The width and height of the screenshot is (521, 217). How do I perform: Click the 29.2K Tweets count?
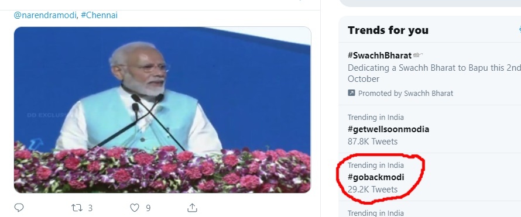point(372,190)
